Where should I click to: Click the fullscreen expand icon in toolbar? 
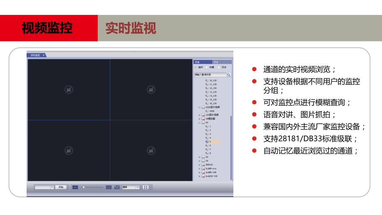146,187
